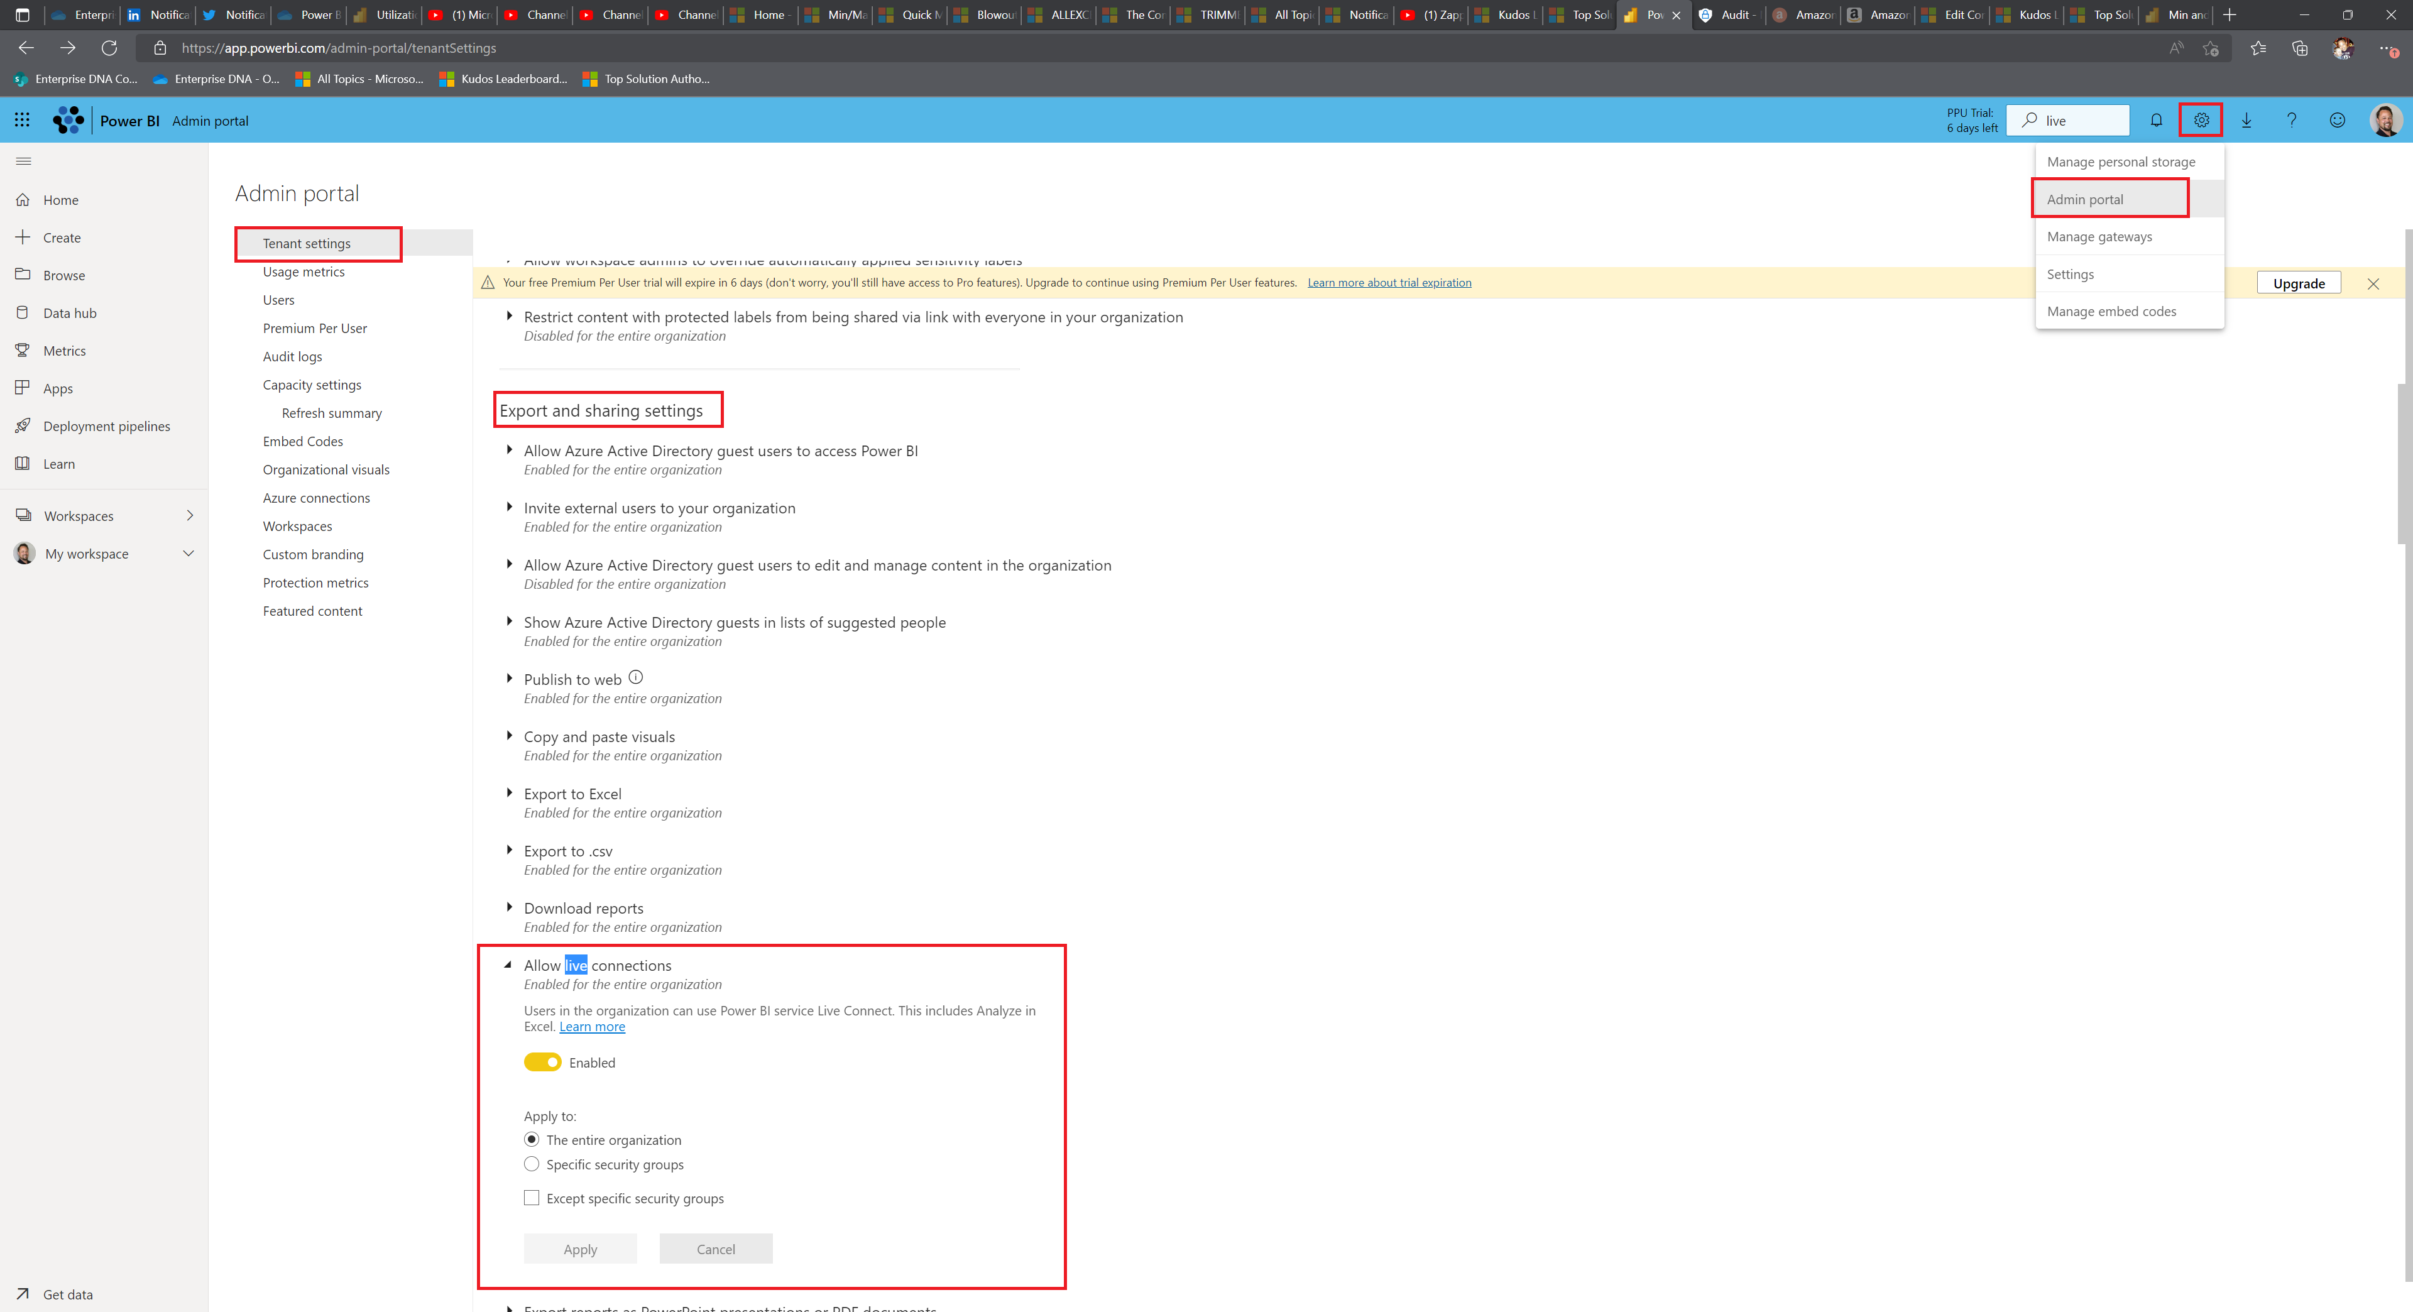Open Audit logs in admin menu

pos(292,357)
